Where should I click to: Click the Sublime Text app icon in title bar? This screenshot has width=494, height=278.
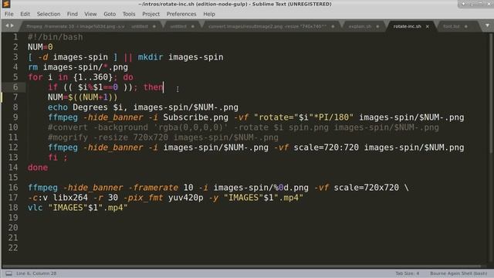coord(6,4)
